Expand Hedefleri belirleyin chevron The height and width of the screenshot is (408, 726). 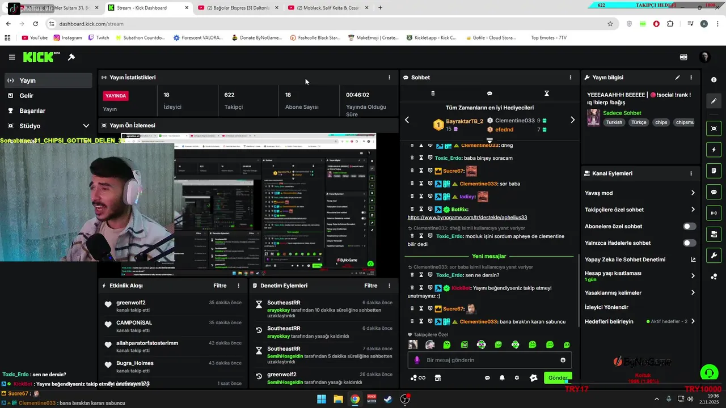coord(693,321)
